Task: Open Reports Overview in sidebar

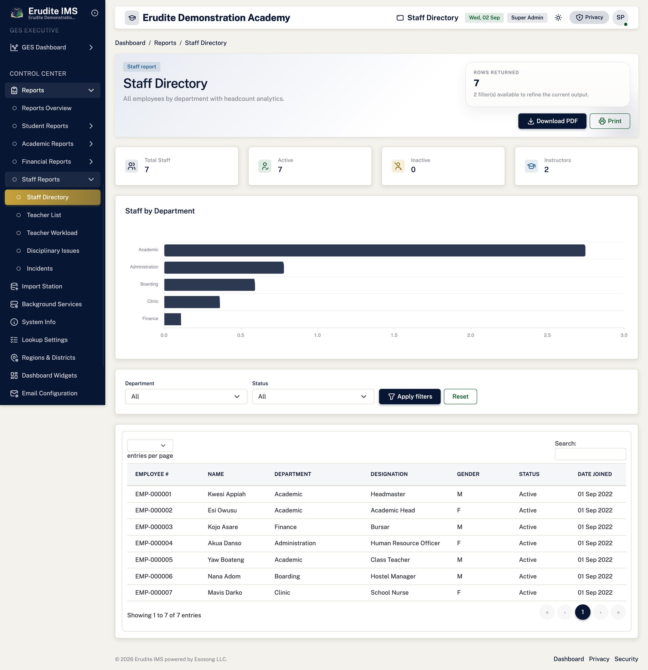Action: click(53, 108)
